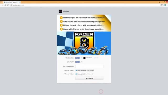Click the Racer 8 promotional banner
The image size is (168, 95).
(84, 43)
